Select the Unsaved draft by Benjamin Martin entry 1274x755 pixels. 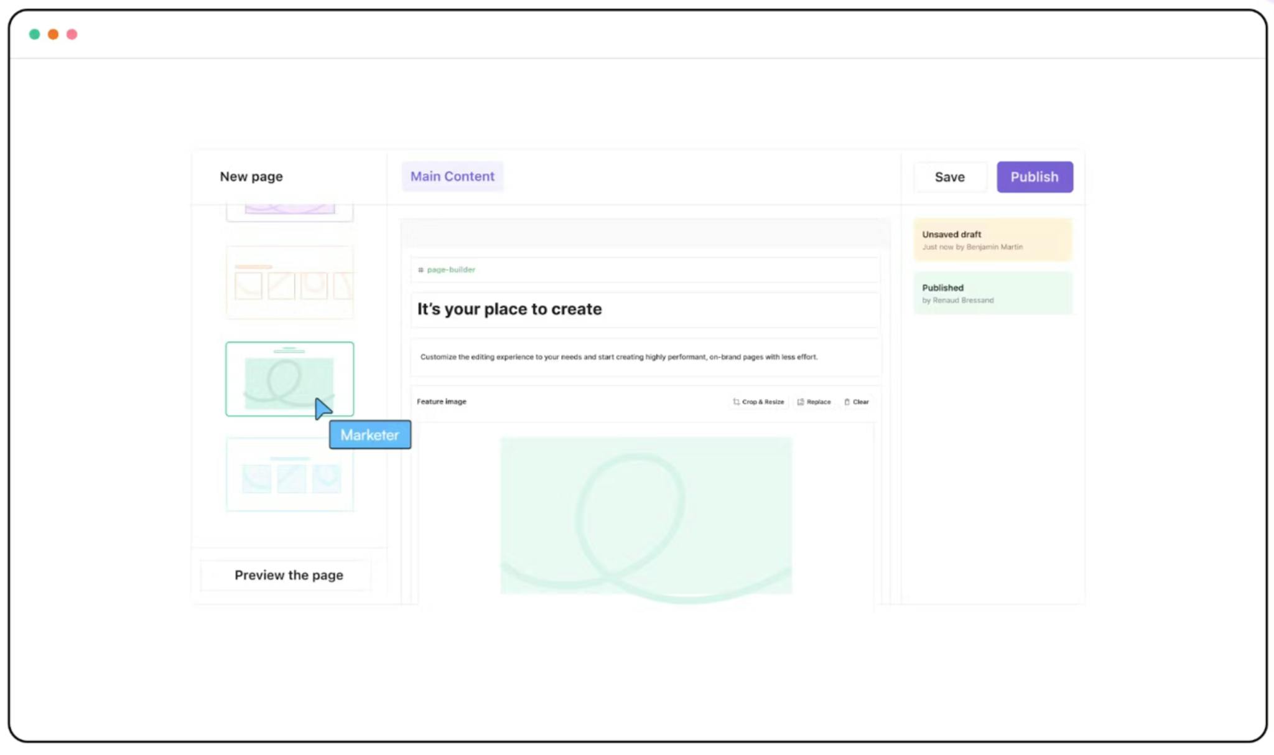point(992,240)
